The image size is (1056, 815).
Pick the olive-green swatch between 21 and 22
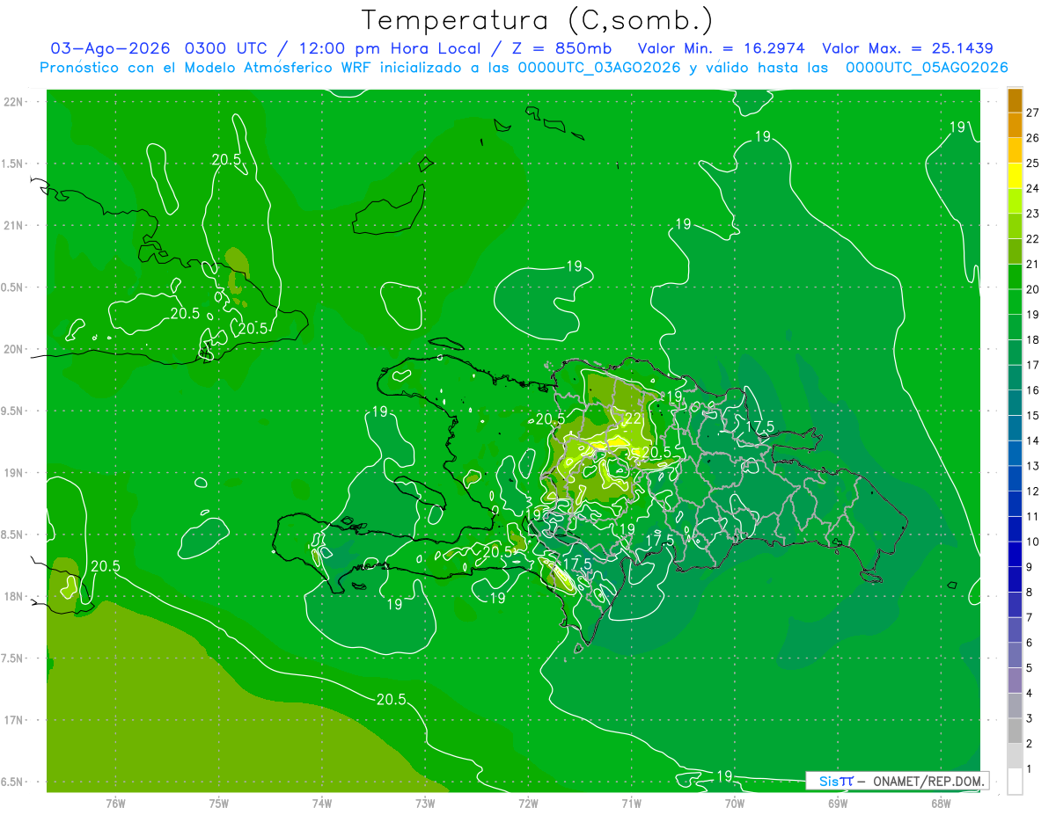tap(1015, 251)
